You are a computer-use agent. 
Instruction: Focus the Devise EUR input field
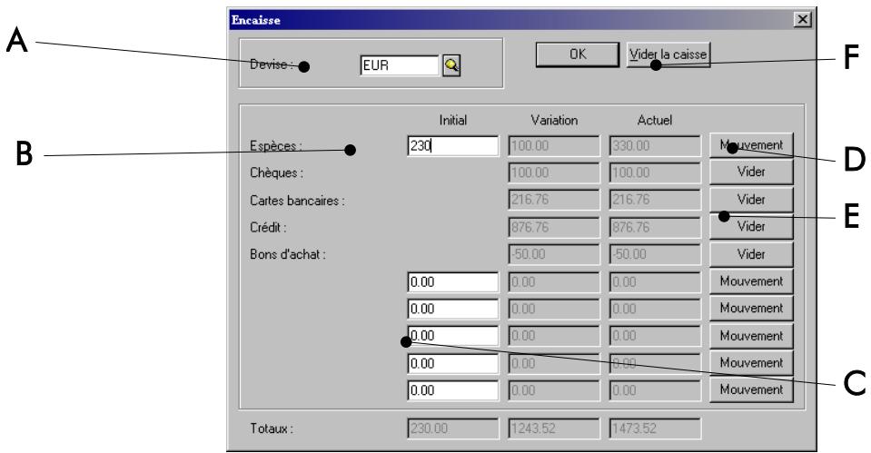400,65
